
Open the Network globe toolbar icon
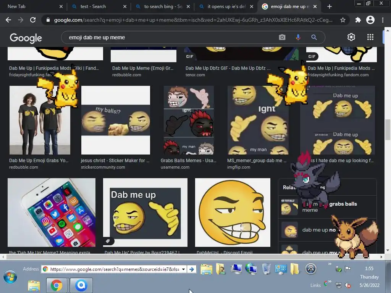[251, 269]
